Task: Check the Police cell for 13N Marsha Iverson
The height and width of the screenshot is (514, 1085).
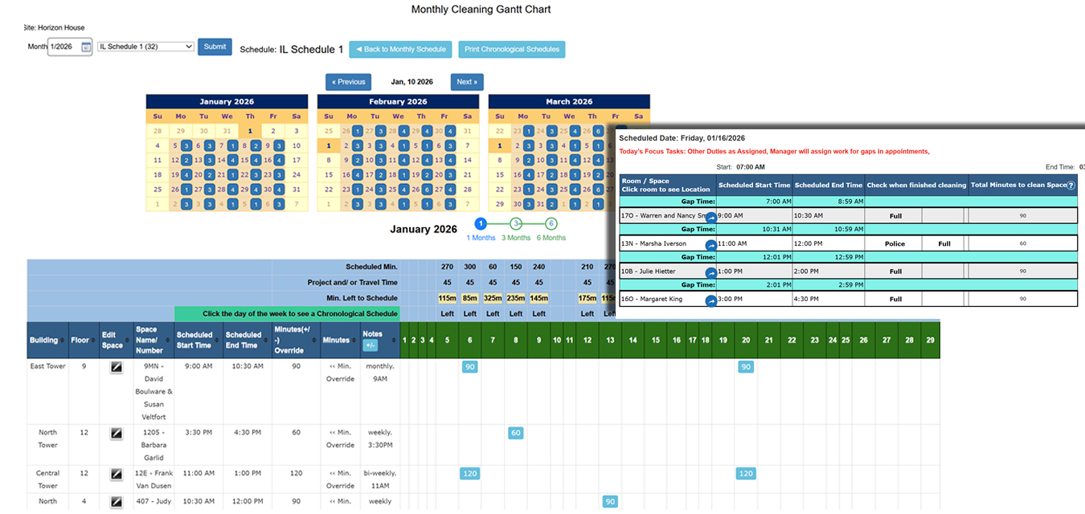Action: point(895,243)
